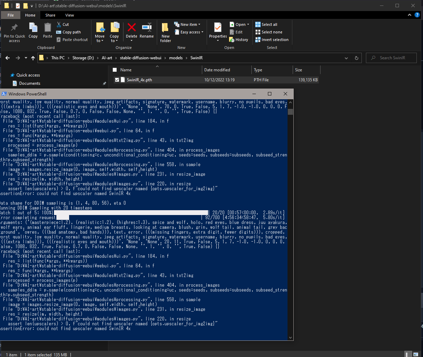Click Invert selection

coord(272,40)
